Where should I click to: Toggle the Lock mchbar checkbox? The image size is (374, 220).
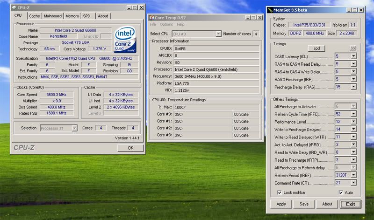pyautogui.click(x=279, y=192)
